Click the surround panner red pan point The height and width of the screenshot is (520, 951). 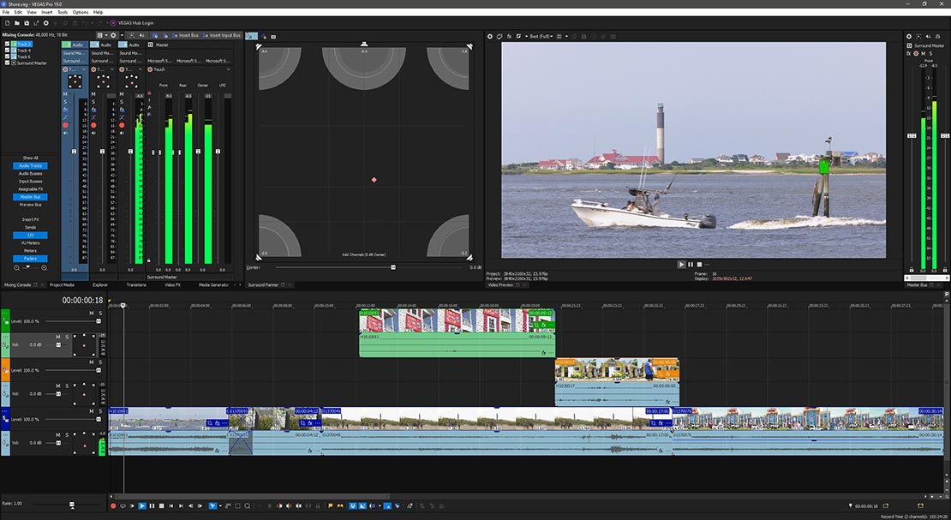tap(374, 180)
